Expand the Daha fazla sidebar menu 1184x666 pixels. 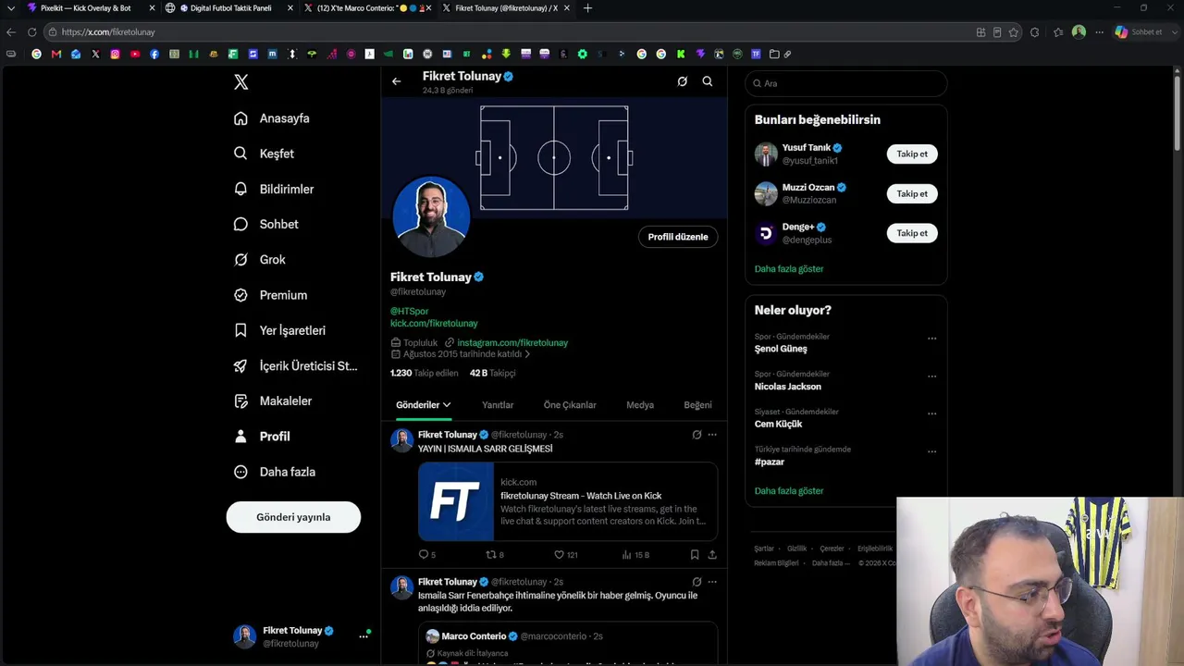pos(275,472)
